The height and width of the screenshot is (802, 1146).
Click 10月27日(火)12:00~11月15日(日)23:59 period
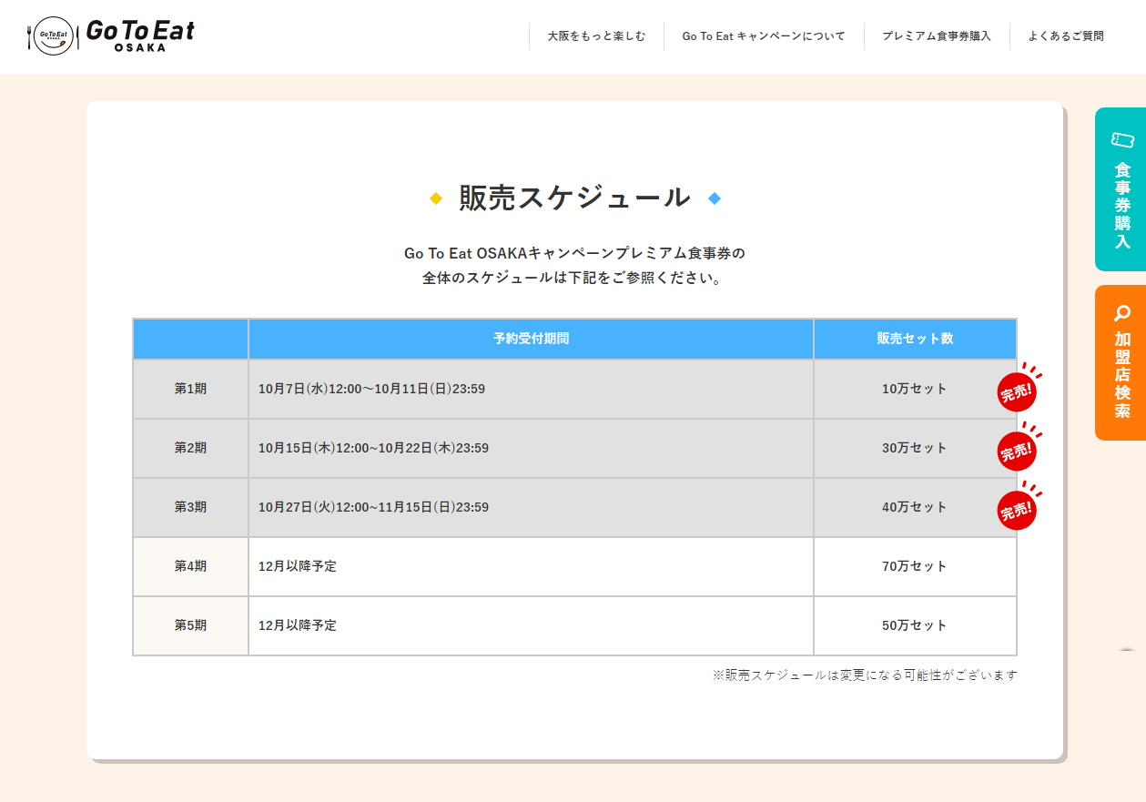pos(373,507)
